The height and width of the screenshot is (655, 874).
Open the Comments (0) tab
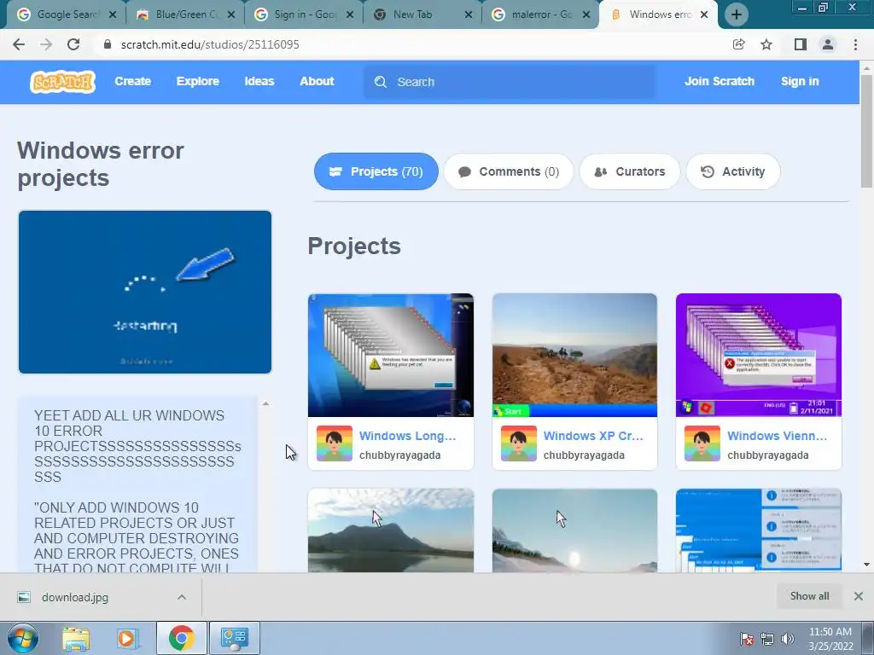pos(509,171)
